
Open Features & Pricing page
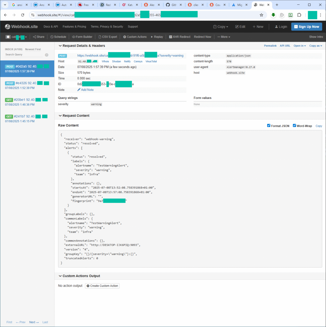tap(74, 27)
